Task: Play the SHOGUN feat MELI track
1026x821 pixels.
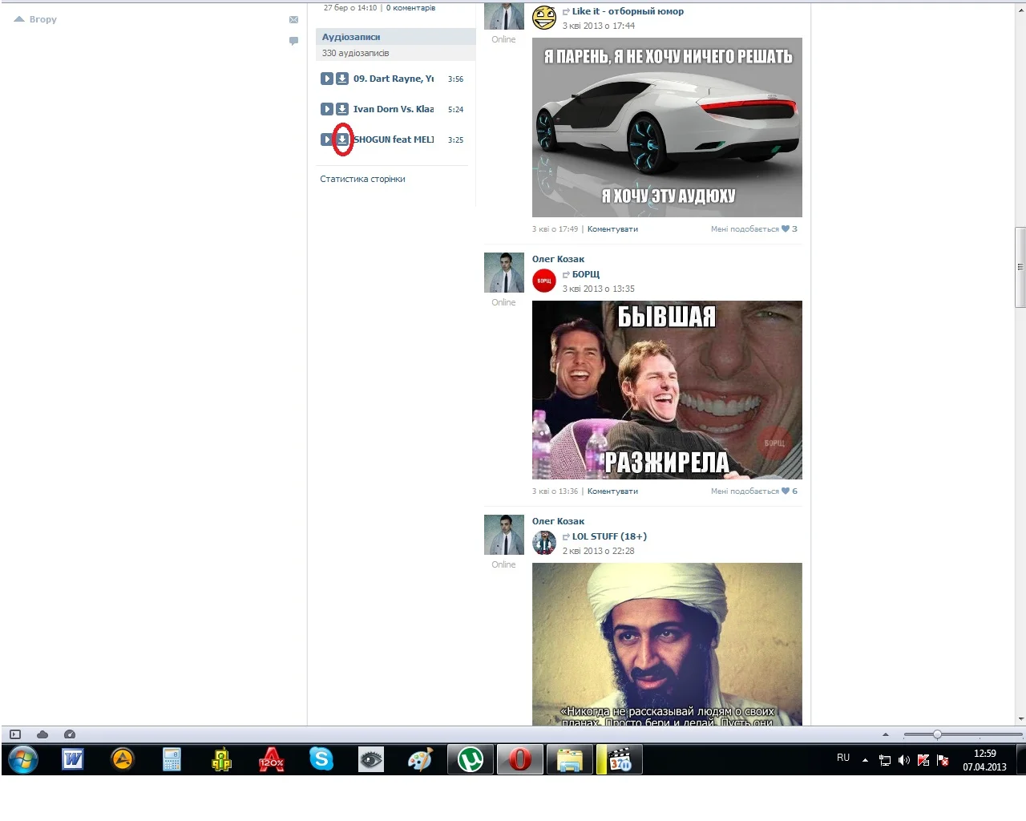Action: point(326,140)
